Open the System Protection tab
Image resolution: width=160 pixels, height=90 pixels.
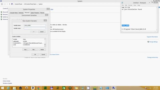point(35,13)
